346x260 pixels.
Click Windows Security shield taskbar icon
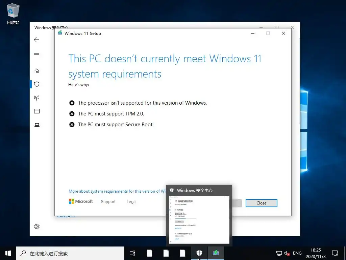coord(199,253)
